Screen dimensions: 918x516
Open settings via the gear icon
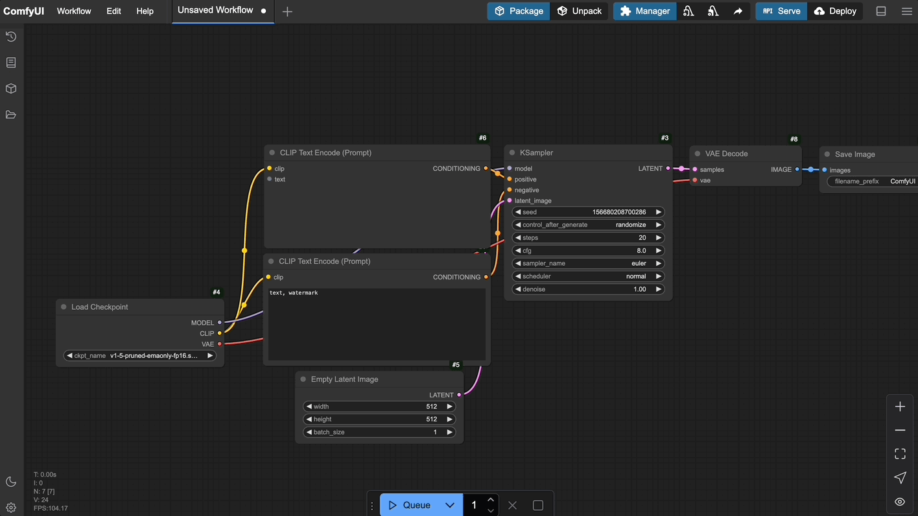pos(11,508)
